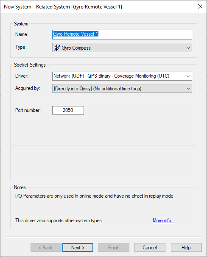The image size is (207, 257).
Task: Go to the Next wizard page
Action: (78, 248)
